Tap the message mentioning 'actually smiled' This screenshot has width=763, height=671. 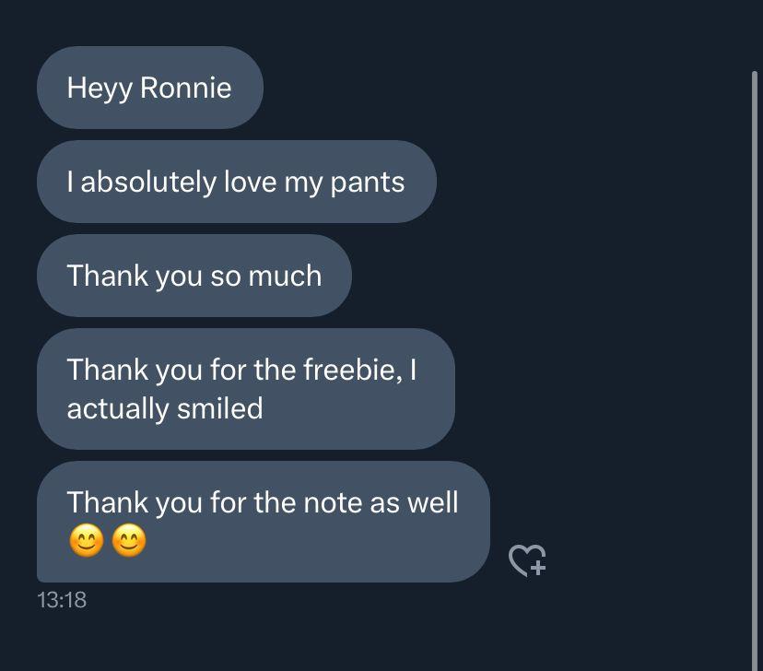tap(244, 388)
